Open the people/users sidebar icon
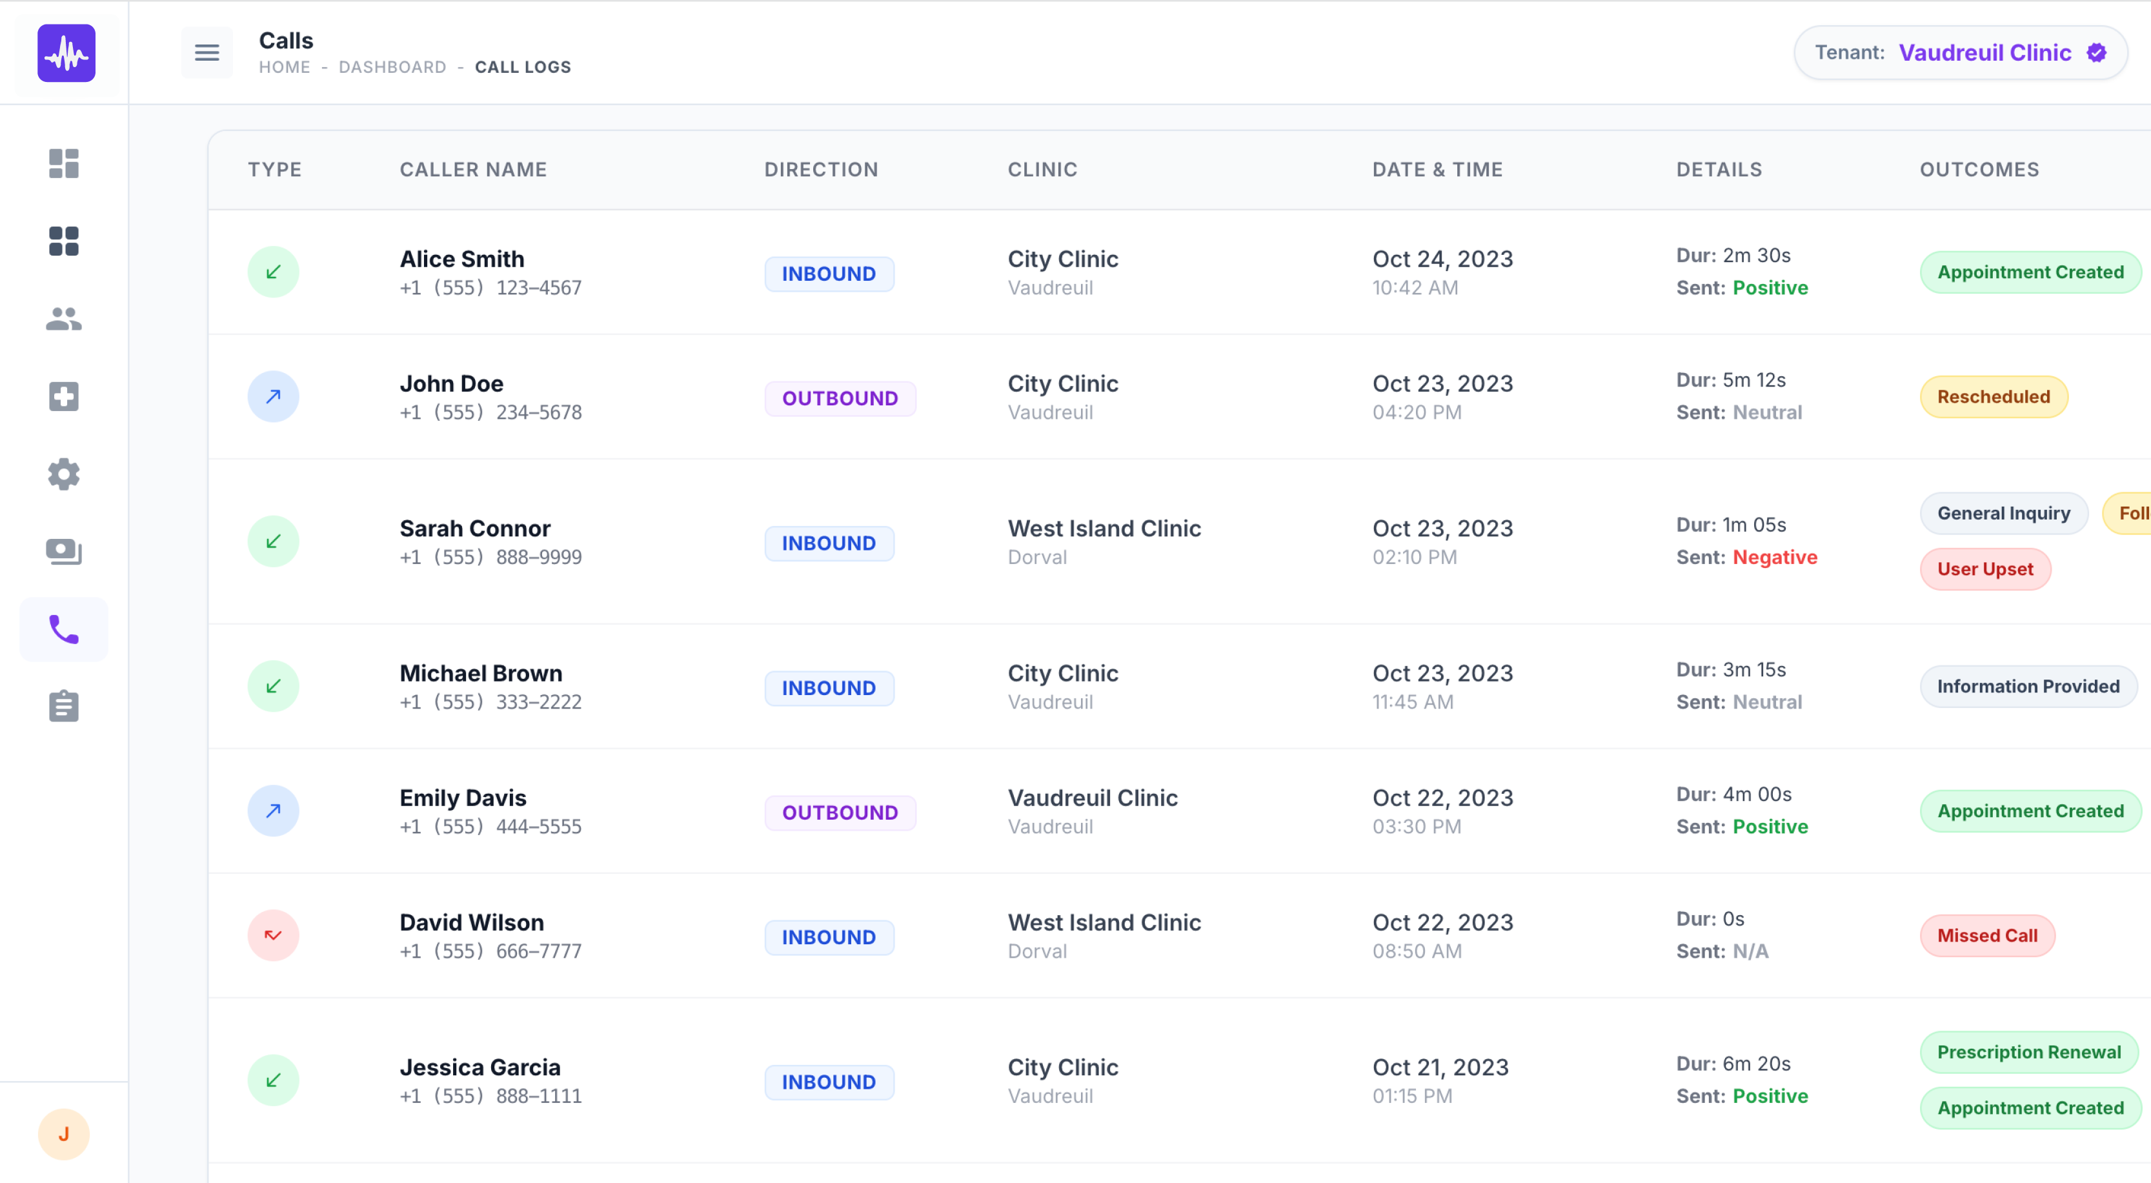Viewport: 2151px width, 1183px height. tap(63, 319)
